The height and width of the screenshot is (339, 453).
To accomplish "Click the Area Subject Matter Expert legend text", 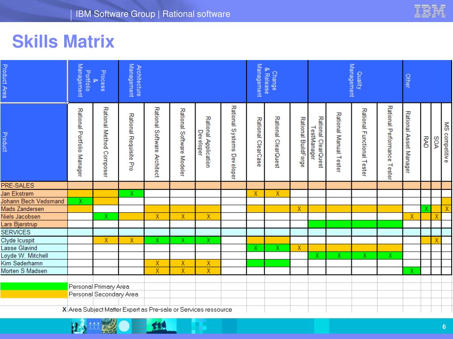I will (x=150, y=309).
